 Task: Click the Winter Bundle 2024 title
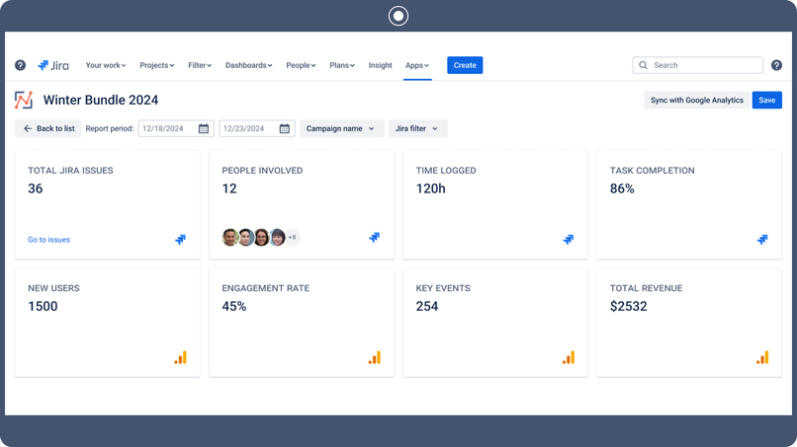101,100
